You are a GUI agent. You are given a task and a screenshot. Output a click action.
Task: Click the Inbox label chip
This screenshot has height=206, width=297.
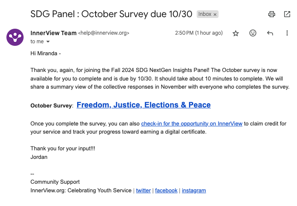coord(204,14)
